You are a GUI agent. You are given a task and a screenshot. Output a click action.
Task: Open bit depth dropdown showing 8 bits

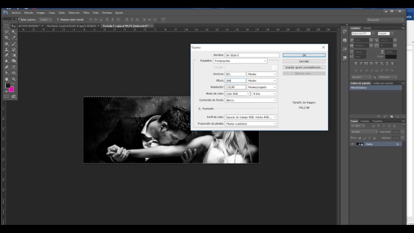point(265,94)
